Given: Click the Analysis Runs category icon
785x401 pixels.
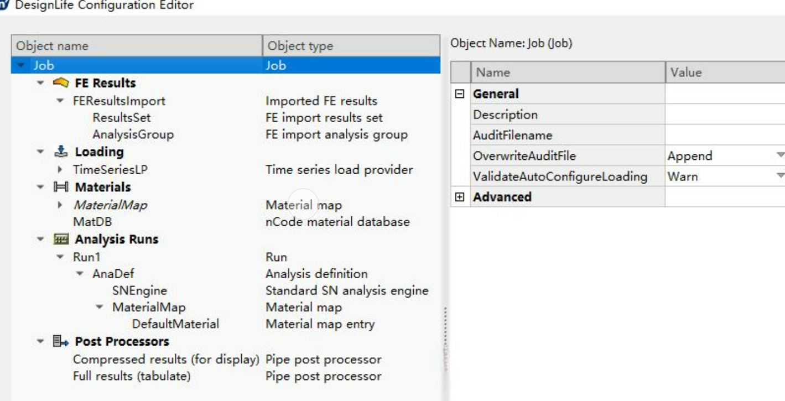Looking at the screenshot, I should click(61, 239).
